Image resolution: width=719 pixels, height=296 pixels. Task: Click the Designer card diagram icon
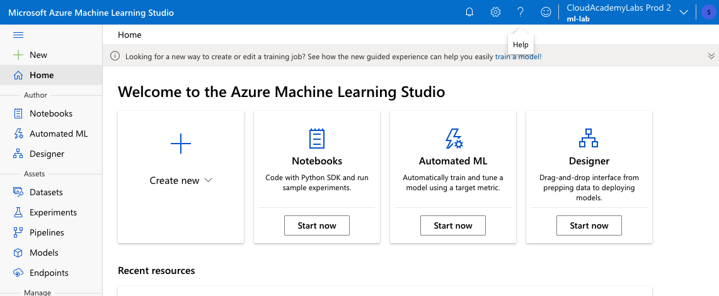(x=589, y=138)
